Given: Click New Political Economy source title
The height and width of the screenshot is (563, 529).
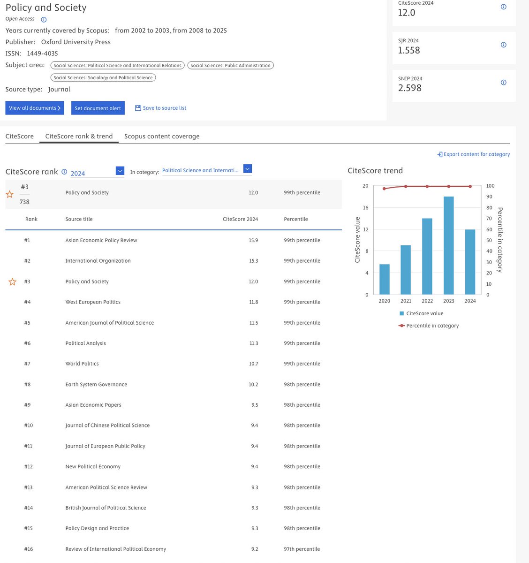Looking at the screenshot, I should coord(93,467).
